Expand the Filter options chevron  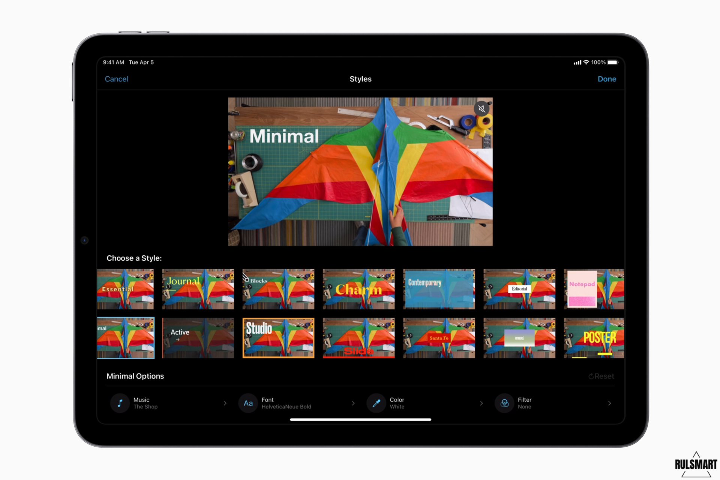click(x=609, y=403)
